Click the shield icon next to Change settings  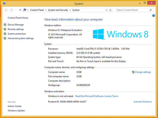(x=133, y=72)
